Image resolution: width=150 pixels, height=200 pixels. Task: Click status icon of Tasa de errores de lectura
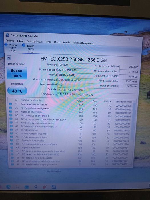pyautogui.click(x=11, y=104)
